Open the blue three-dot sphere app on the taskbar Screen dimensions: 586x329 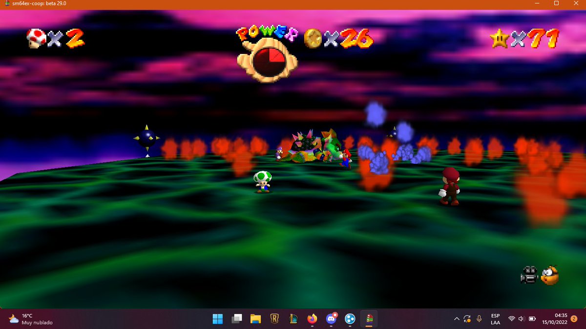click(350, 319)
